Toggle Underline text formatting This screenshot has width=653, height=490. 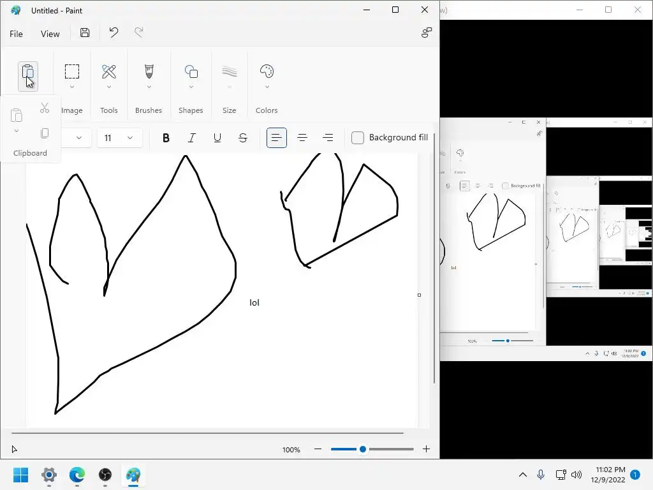(217, 138)
